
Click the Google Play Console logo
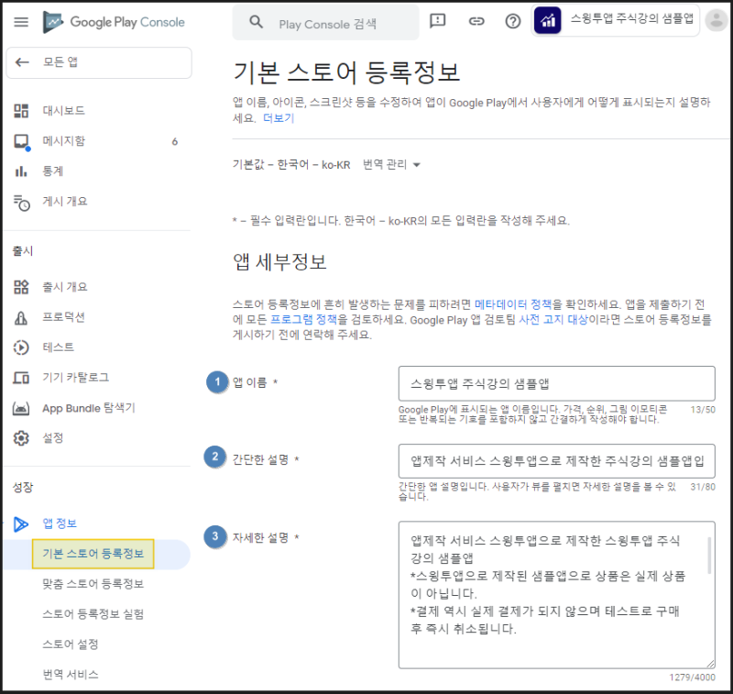(x=114, y=22)
